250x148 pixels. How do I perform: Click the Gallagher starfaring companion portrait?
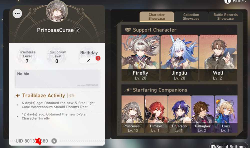pos(203,114)
